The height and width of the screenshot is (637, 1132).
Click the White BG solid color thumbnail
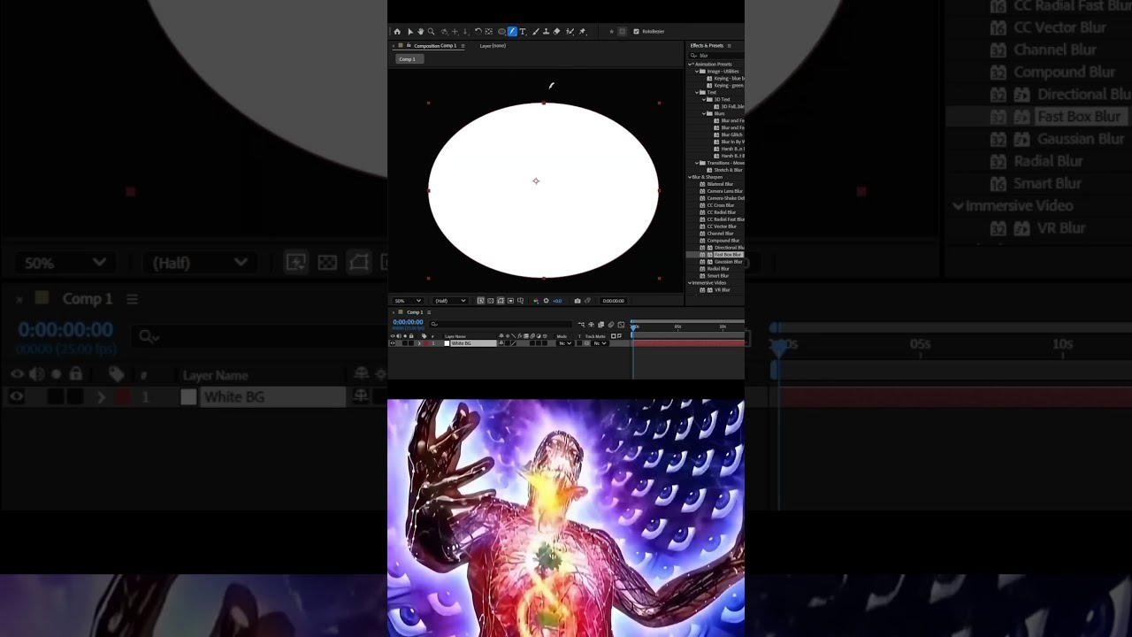tap(447, 343)
